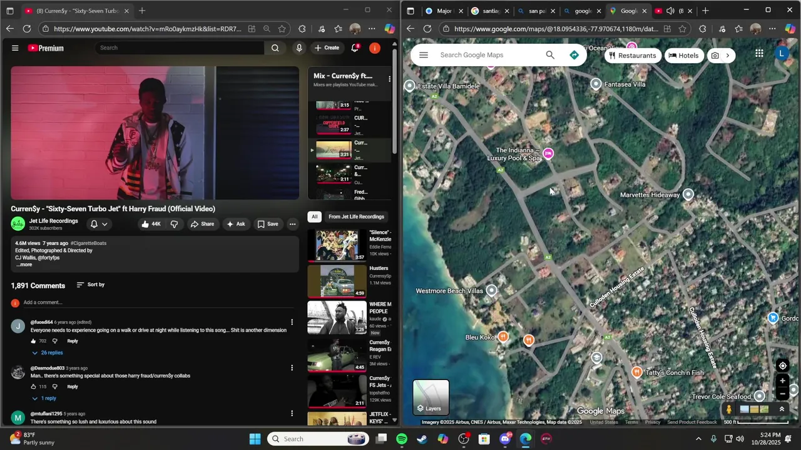The width and height of the screenshot is (801, 450).
Task: Open Jet Life Recordings notification preferences dropdown
Action: [99, 224]
